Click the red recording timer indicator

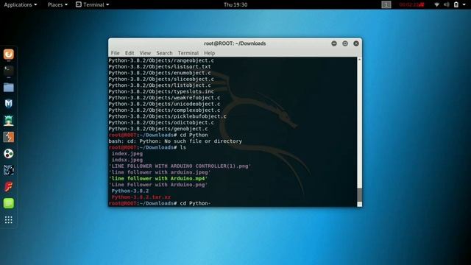(411, 4)
